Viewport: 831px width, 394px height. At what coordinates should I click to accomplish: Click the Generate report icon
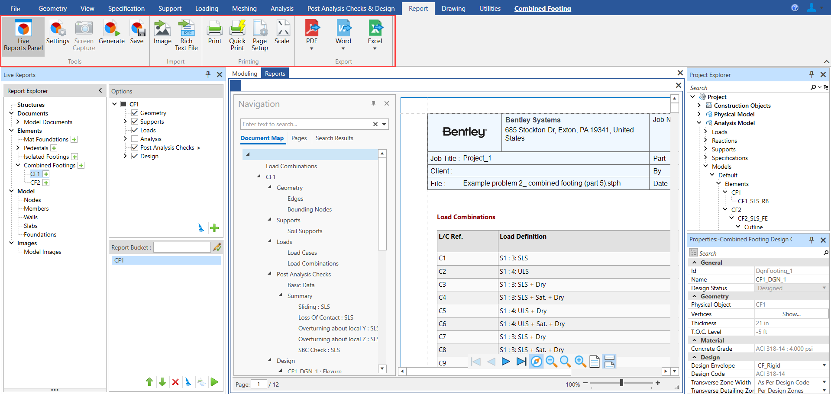[111, 33]
